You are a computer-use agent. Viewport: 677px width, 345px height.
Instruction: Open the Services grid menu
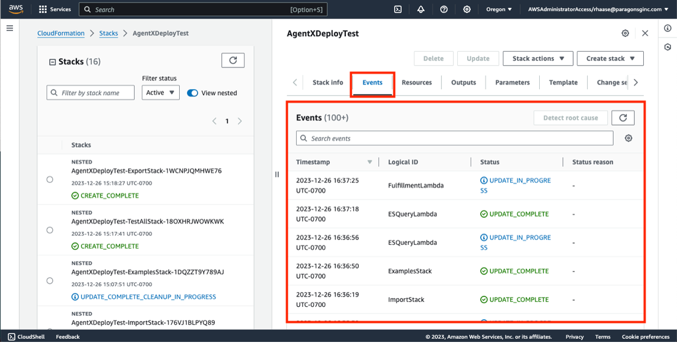[55, 9]
